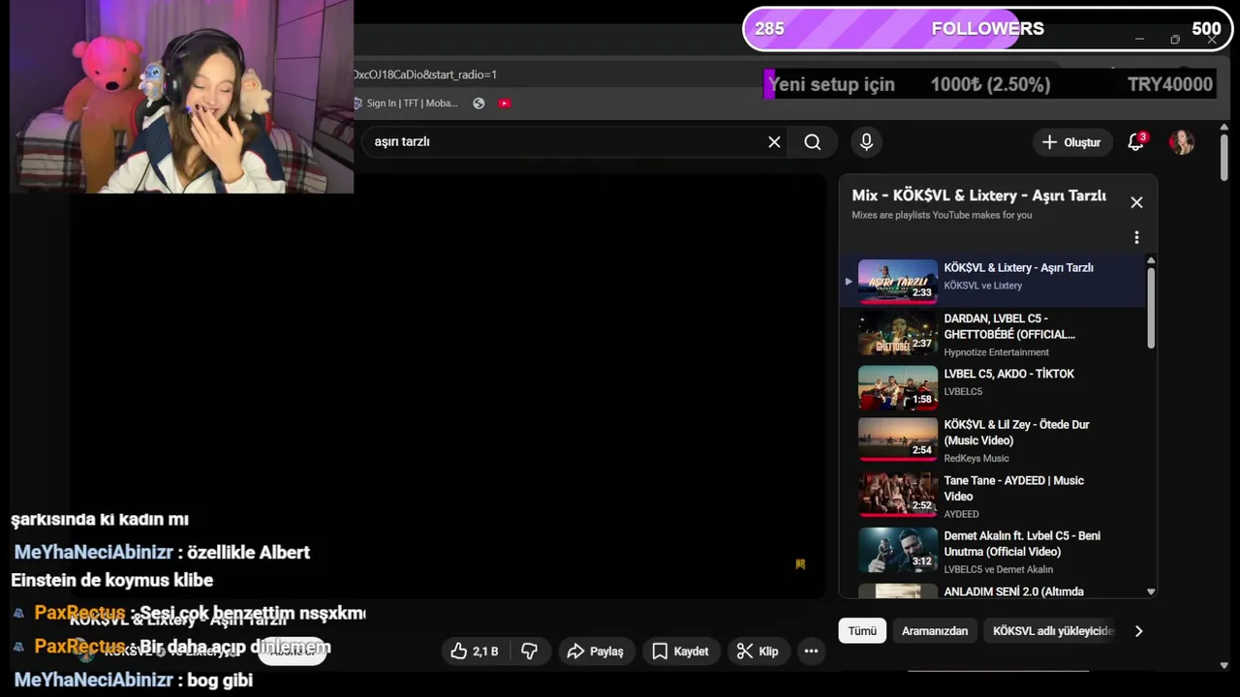Like the video with thumbs up
1240x697 pixels.
[474, 652]
